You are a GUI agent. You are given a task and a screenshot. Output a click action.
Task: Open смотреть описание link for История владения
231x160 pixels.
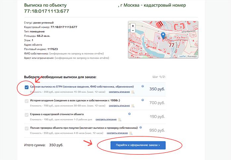[119, 106]
